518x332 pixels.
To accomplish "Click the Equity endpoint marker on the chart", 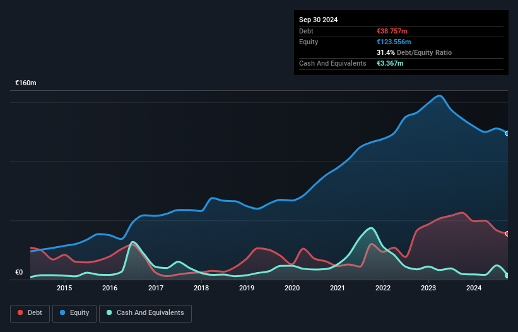I will (507, 133).
